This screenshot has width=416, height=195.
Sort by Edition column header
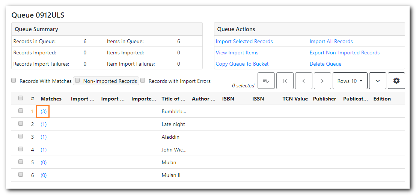click(x=382, y=99)
